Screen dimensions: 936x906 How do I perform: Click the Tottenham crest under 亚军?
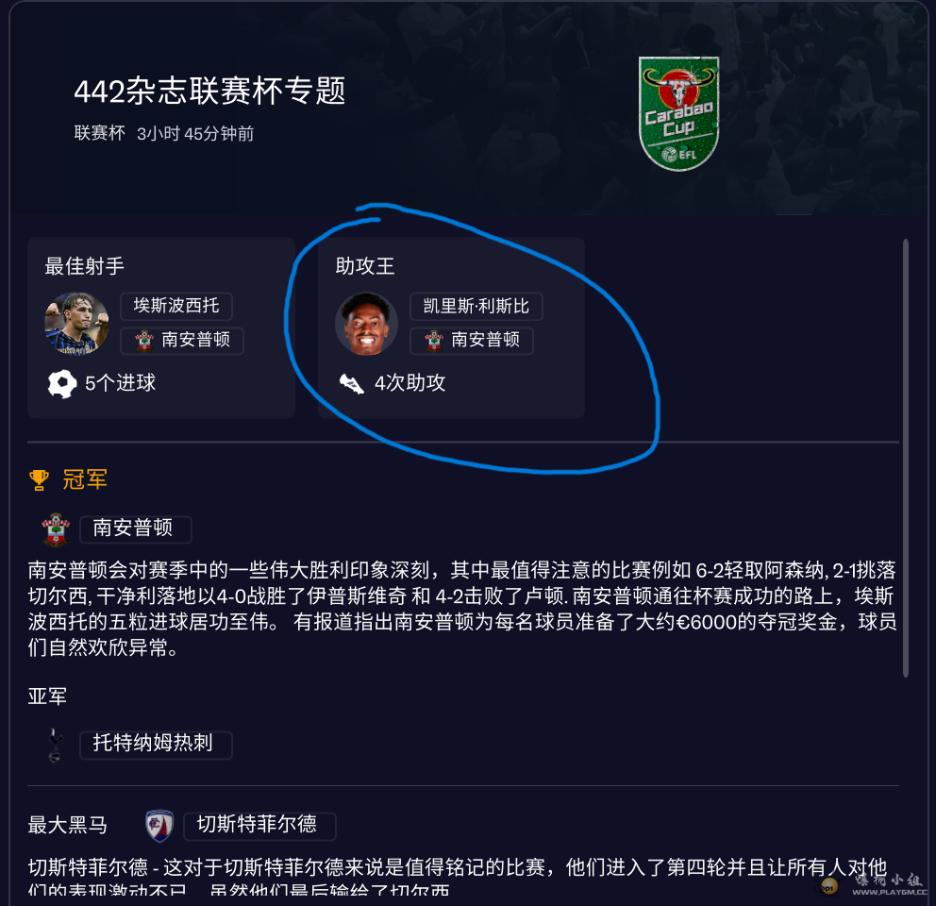coord(55,745)
